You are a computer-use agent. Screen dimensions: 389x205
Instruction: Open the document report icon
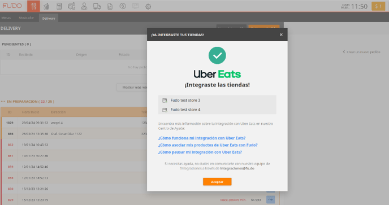(110, 6)
